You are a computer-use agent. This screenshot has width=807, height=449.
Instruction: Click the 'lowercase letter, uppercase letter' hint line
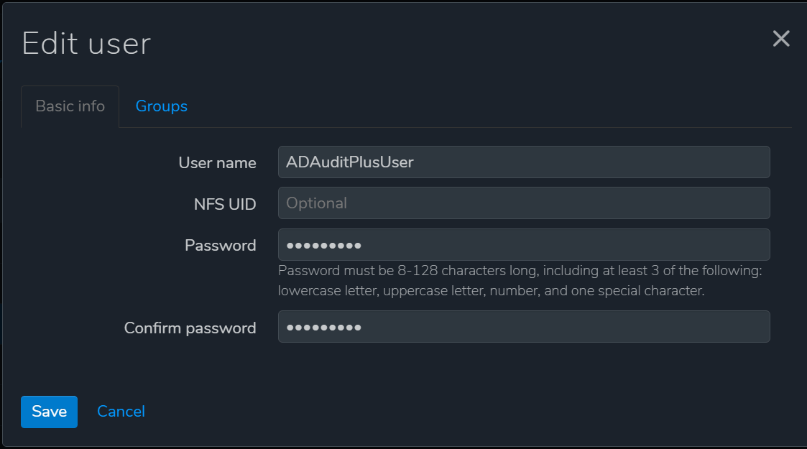click(x=491, y=291)
